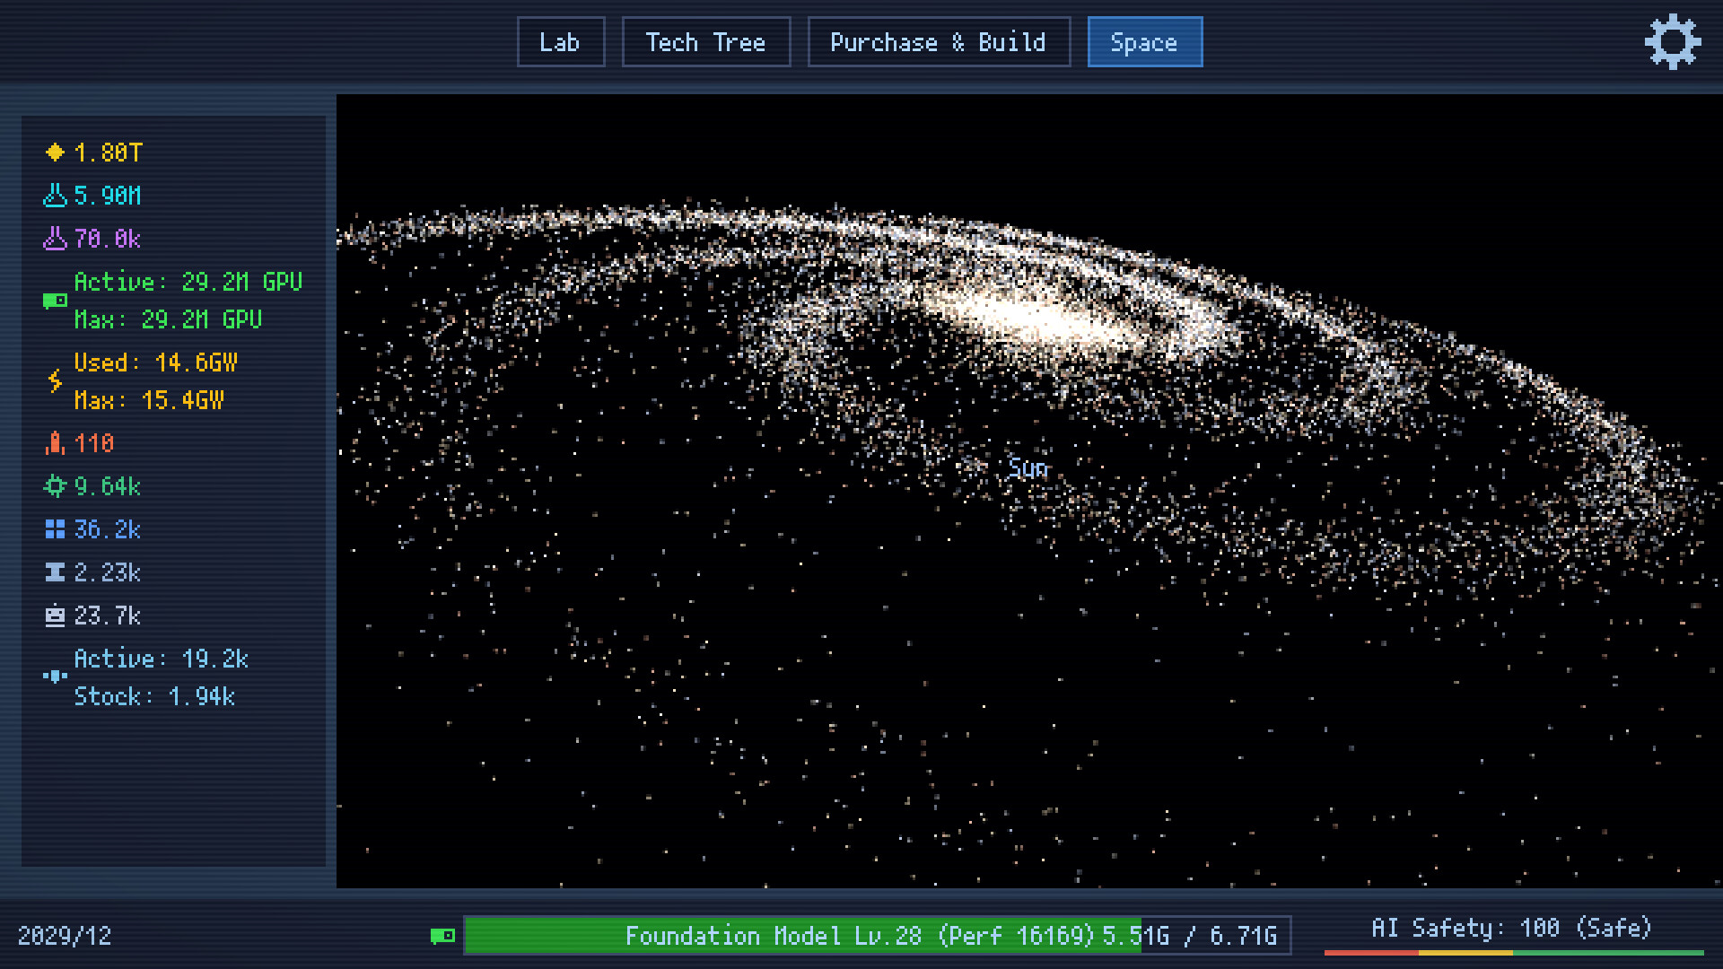This screenshot has width=1723, height=969.
Task: Click the blue four-squares grid icon
Action: click(55, 529)
